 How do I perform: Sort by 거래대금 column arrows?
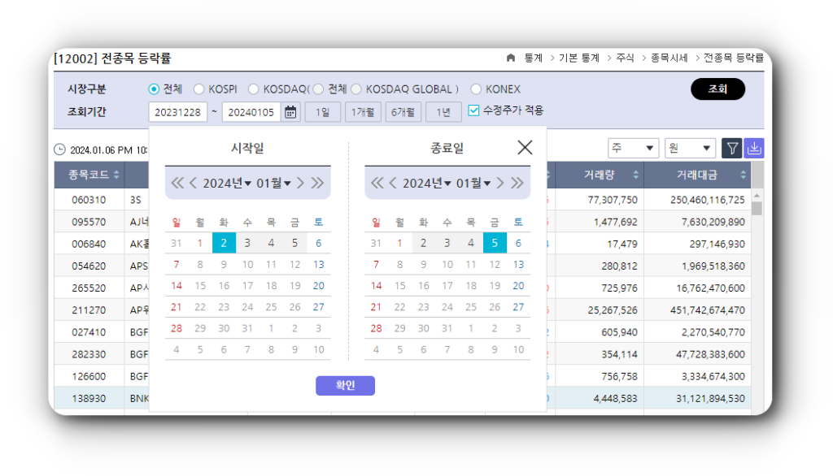coord(743,175)
